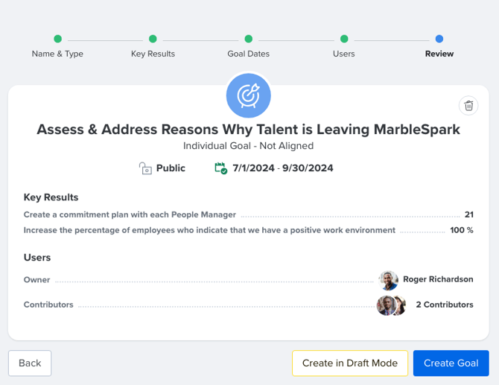
Task: Click the calendar date icon
Action: (x=221, y=168)
